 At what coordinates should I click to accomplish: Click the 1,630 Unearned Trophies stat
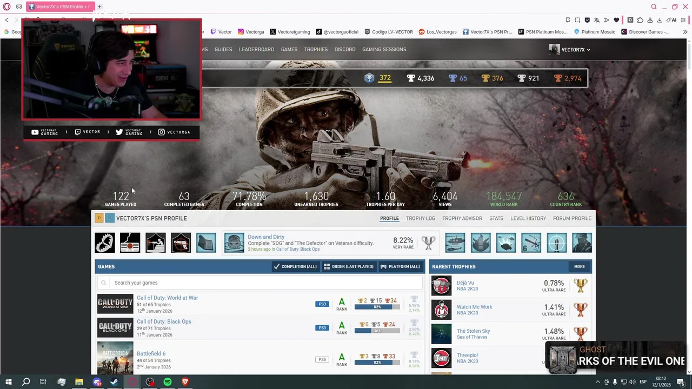pos(316,199)
